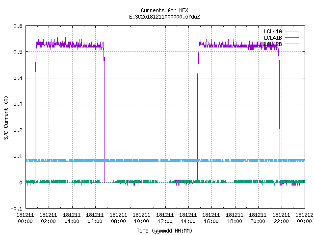Select the LCL41A legend label
The height and width of the screenshot is (235, 314).
[273, 31]
